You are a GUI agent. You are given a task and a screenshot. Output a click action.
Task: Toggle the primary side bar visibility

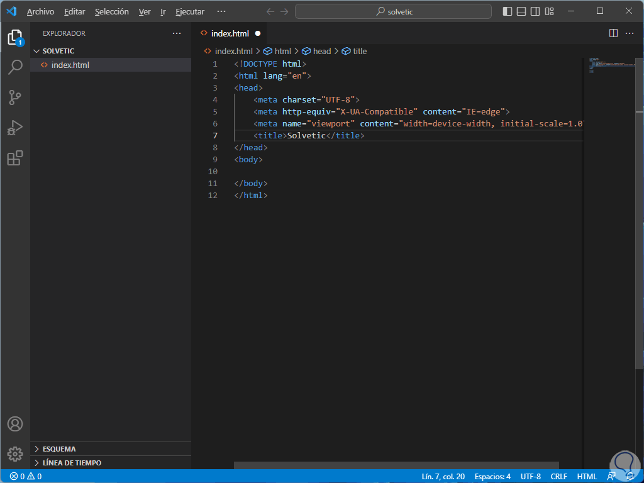coord(508,11)
